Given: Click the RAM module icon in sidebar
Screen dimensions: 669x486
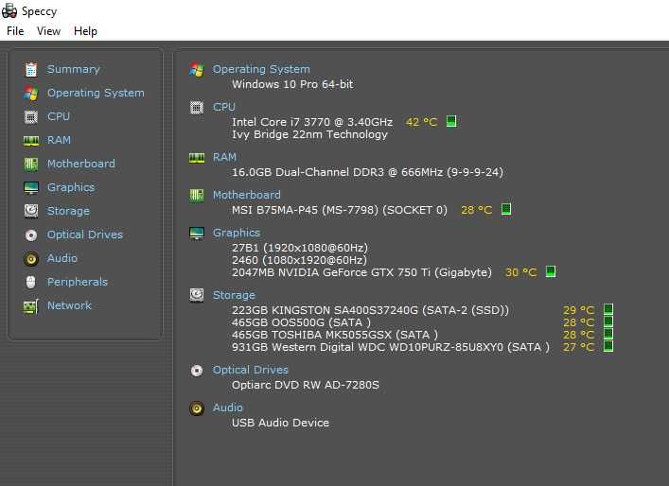Looking at the screenshot, I should (x=31, y=140).
